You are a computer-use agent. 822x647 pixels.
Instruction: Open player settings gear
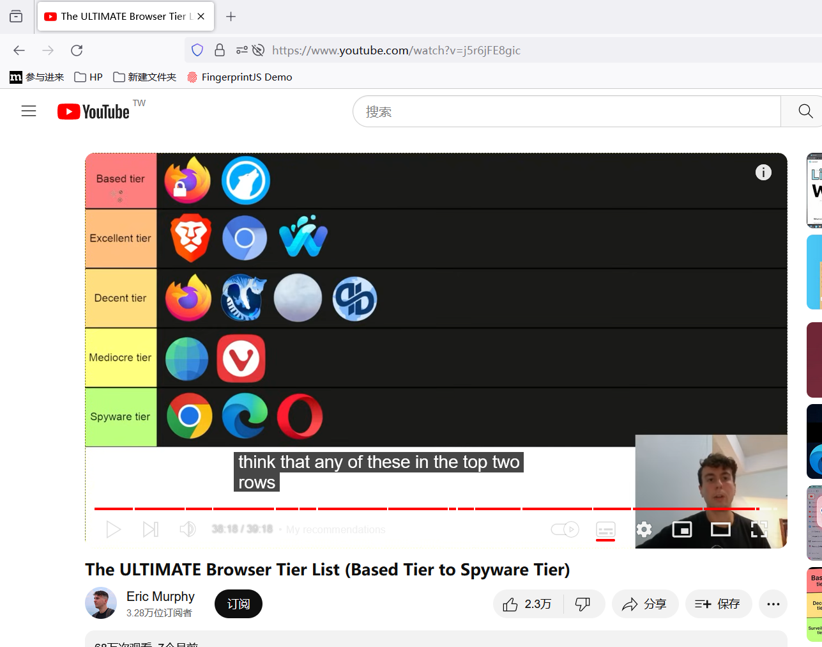pos(644,529)
